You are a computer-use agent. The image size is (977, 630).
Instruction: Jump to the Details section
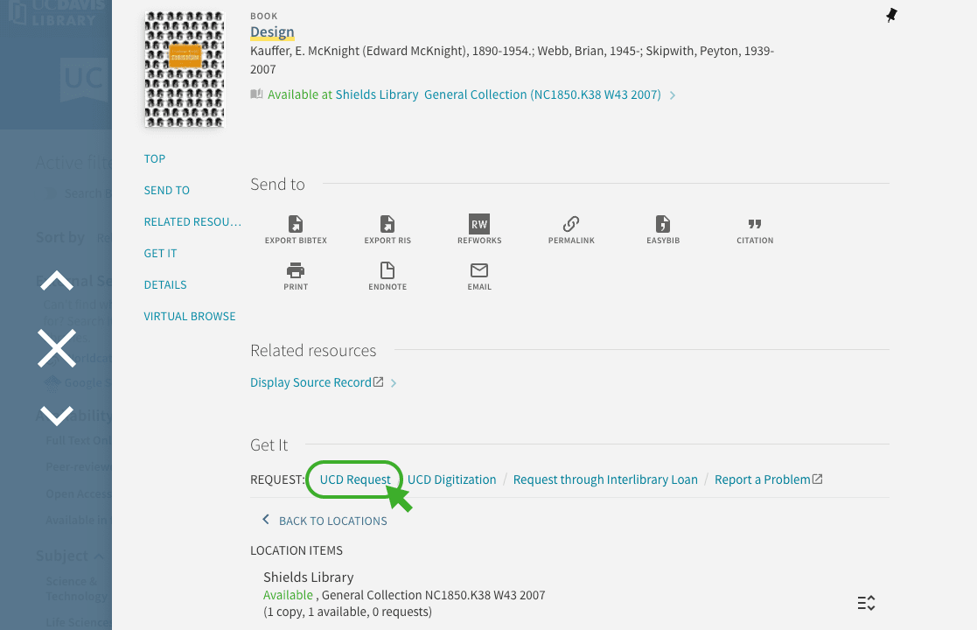coord(165,284)
